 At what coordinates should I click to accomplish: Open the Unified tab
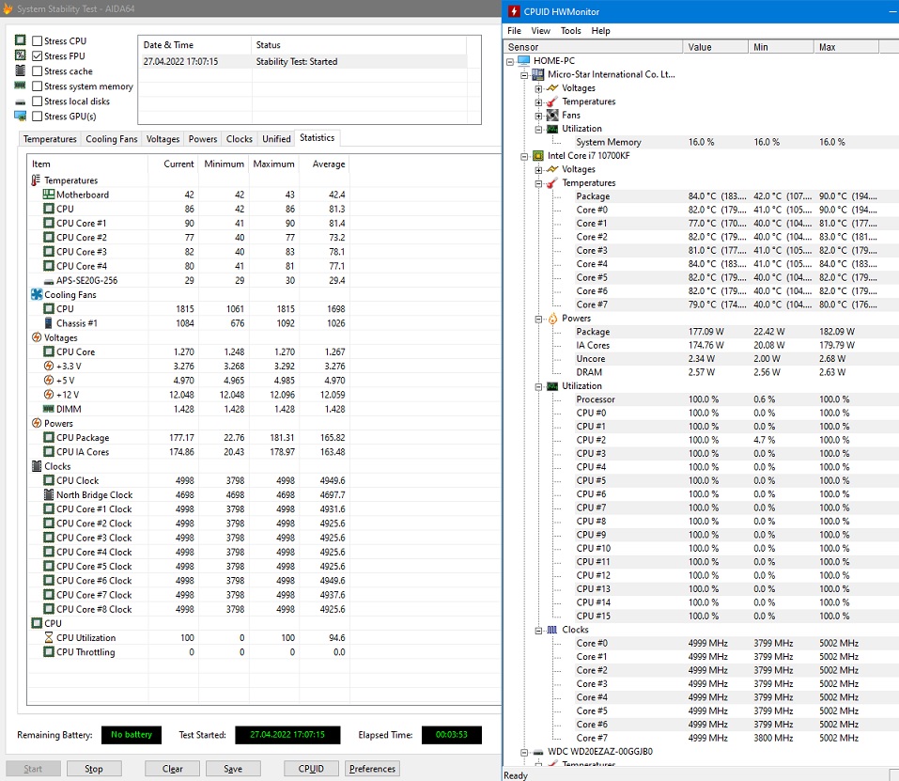tap(276, 139)
